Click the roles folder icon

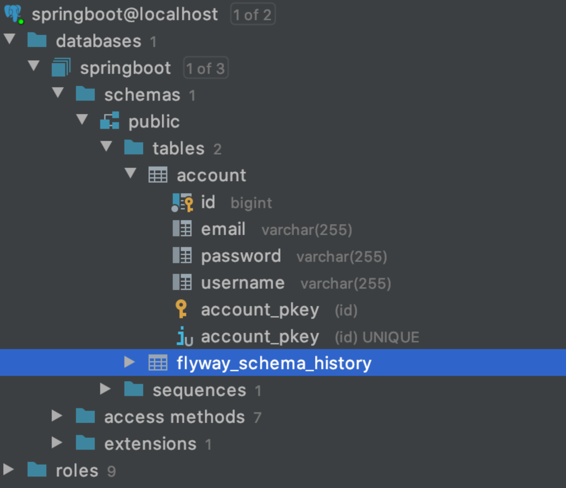pyautogui.click(x=37, y=470)
